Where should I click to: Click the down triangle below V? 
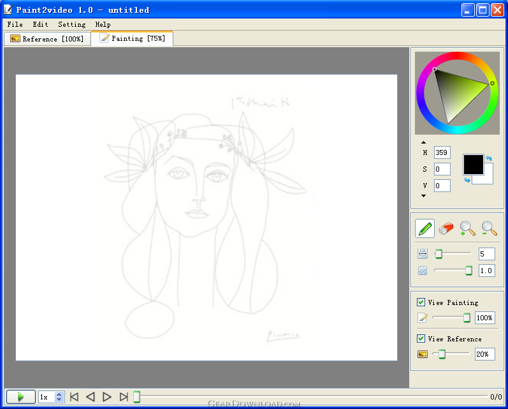click(423, 196)
